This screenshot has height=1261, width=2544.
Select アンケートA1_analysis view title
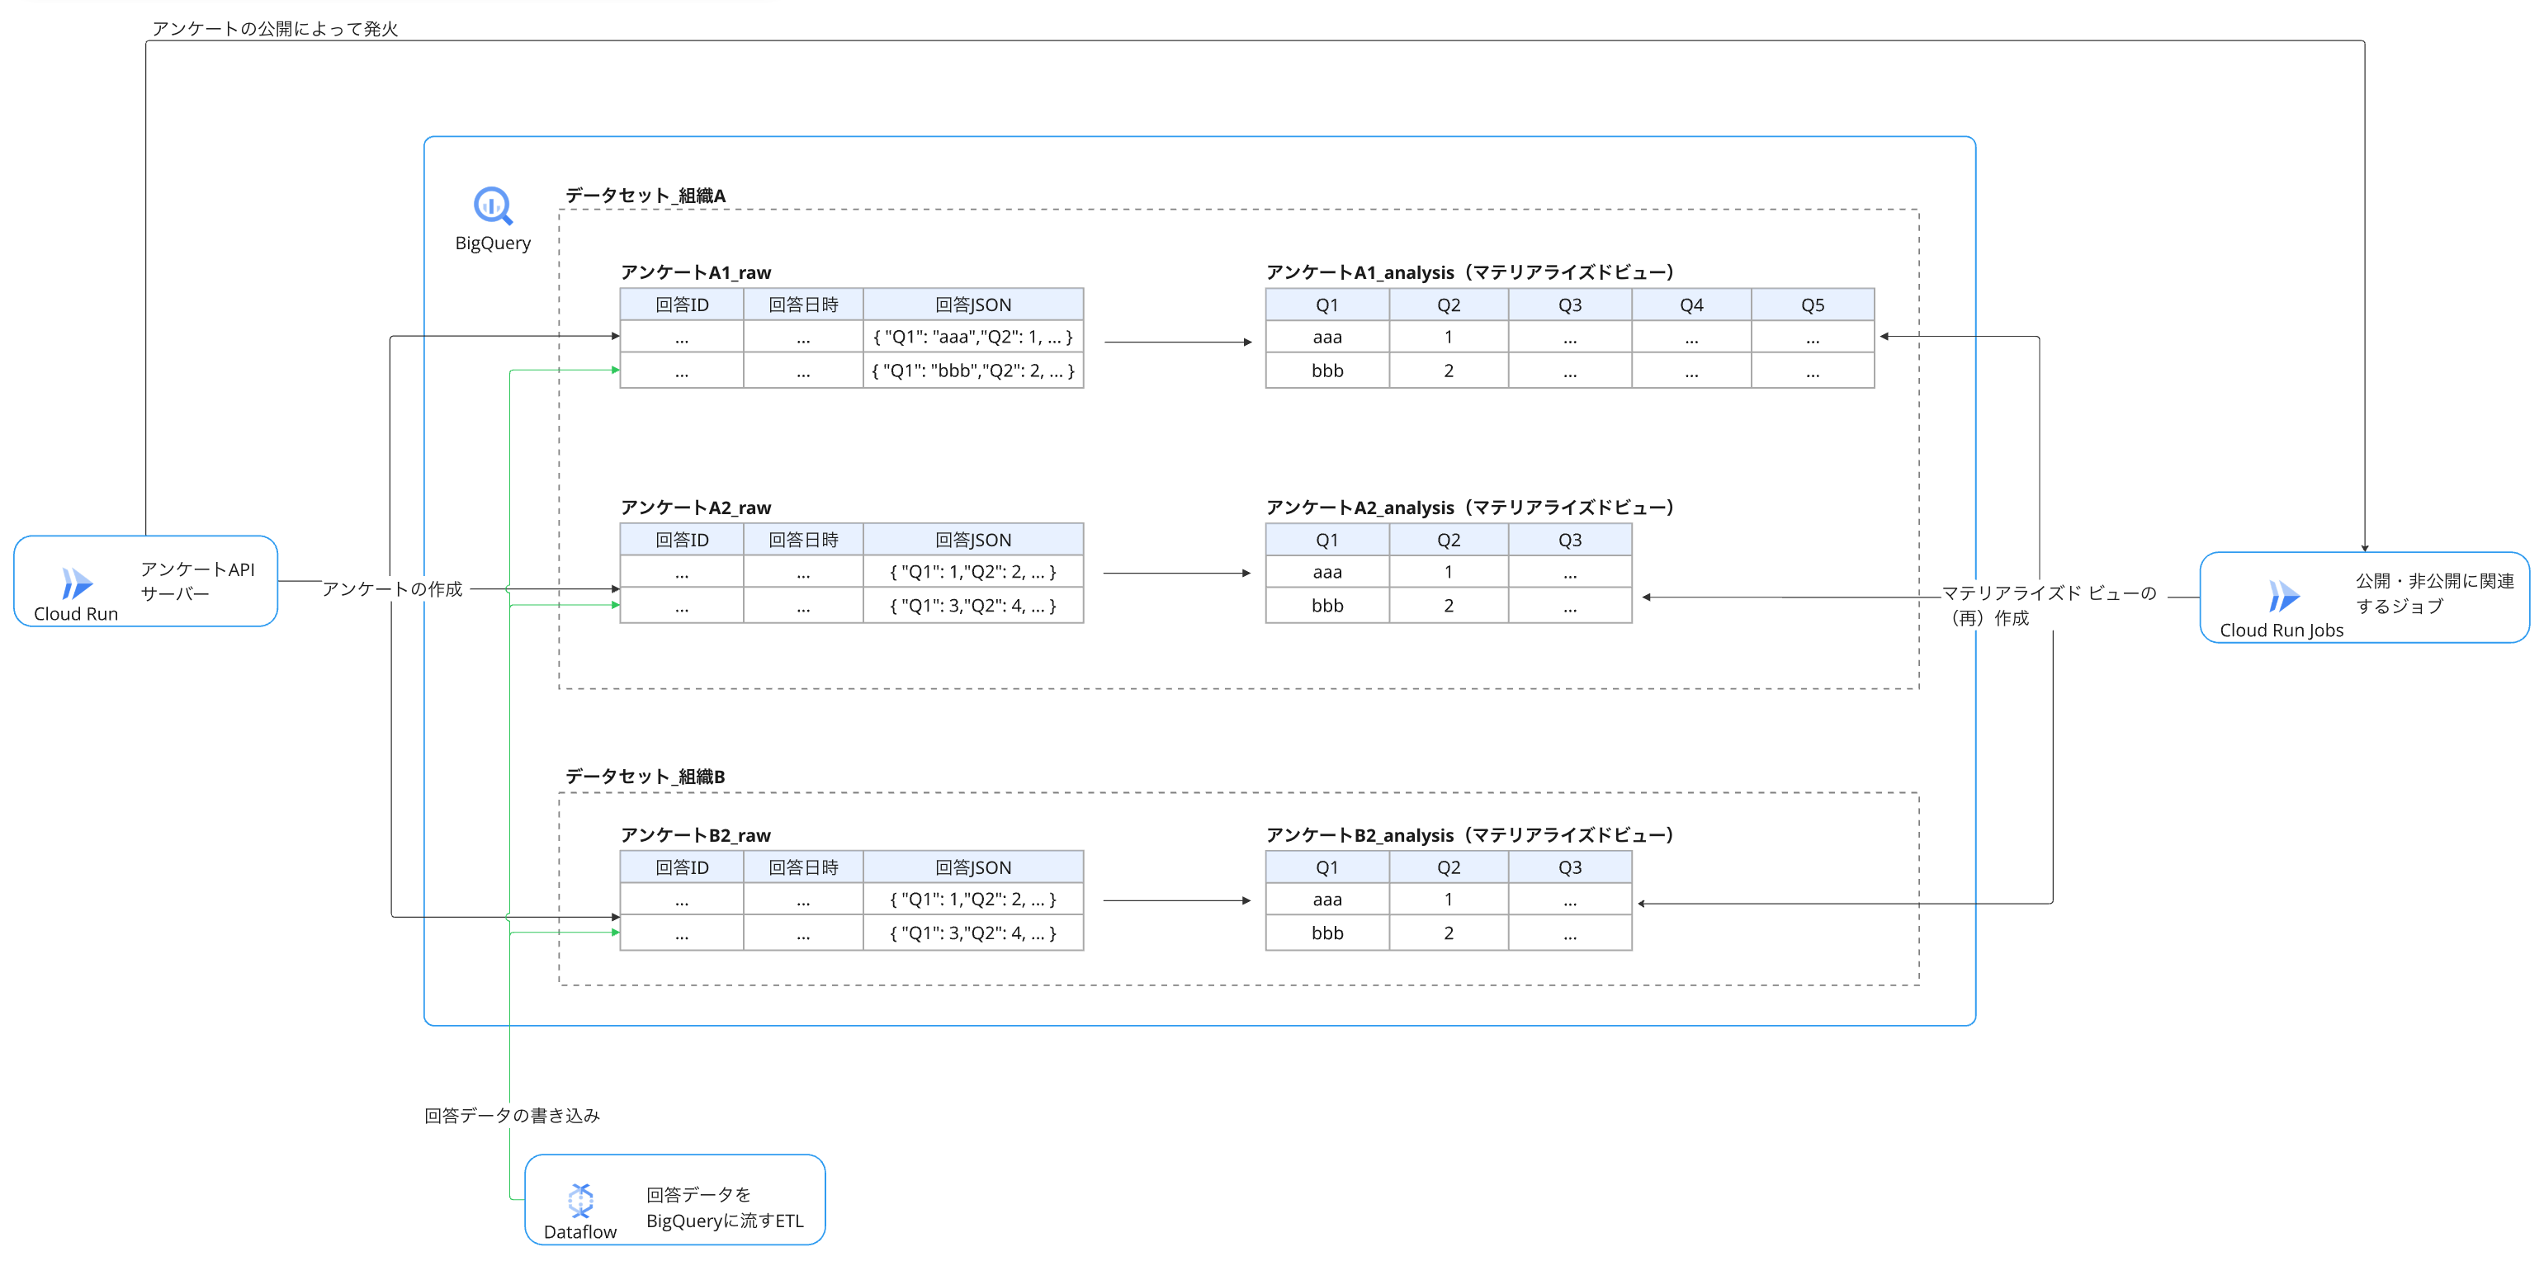tap(1469, 272)
